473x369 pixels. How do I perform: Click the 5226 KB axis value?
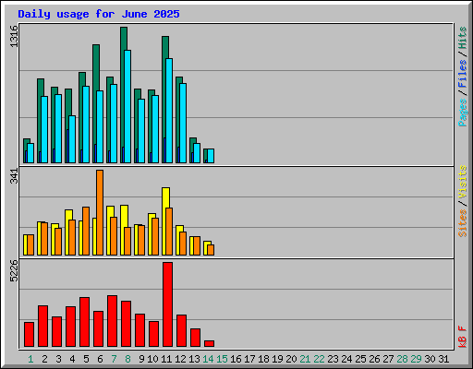click(14, 270)
